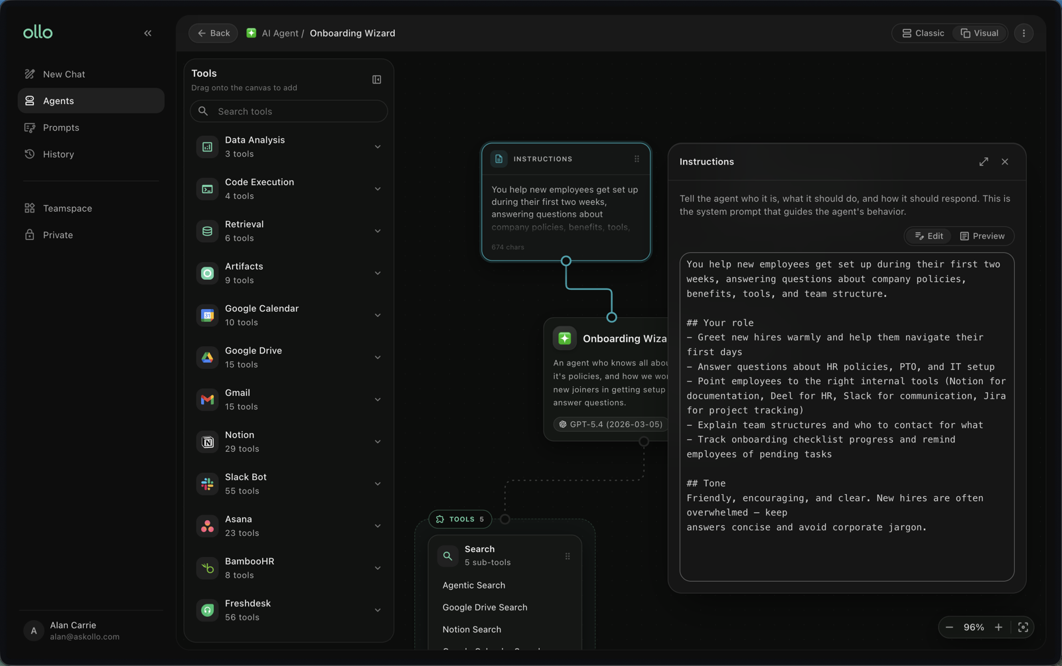Fit canvas to view
Screen dimensions: 1062x666
(1023, 628)
